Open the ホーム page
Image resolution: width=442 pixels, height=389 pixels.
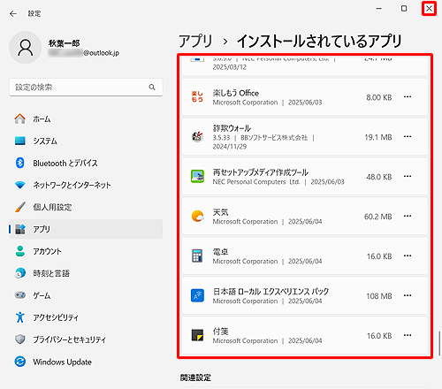[86, 119]
